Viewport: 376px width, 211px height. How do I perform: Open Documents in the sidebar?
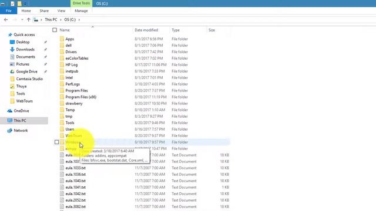click(x=25, y=57)
